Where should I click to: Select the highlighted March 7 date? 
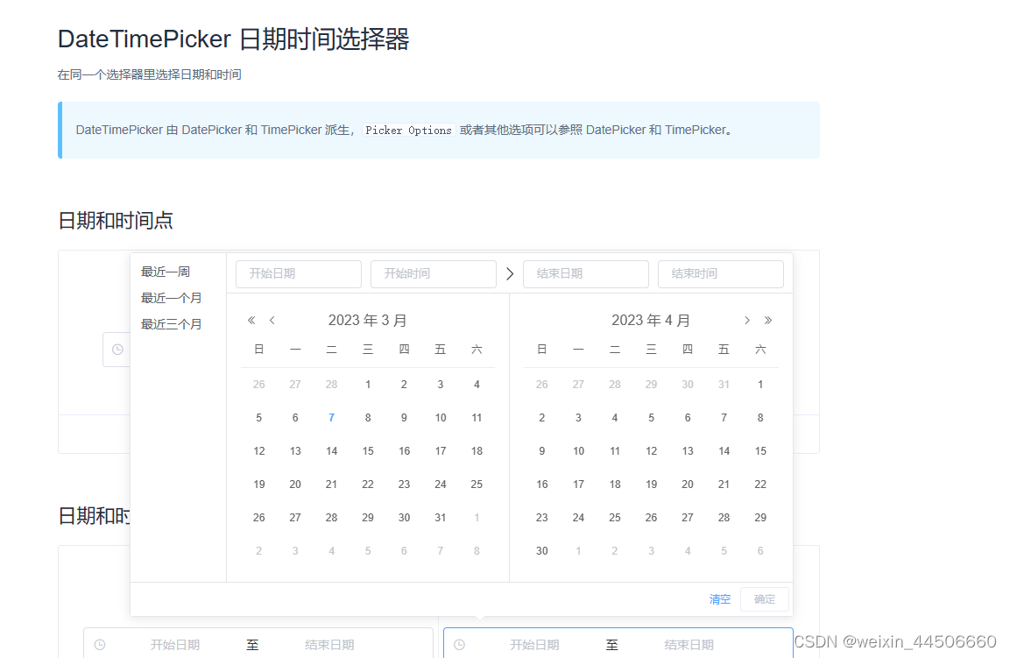[x=331, y=417]
